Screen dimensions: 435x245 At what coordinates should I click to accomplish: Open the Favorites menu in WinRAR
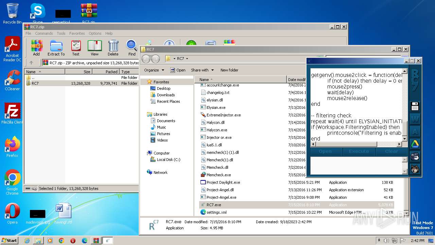pyautogui.click(x=77, y=33)
